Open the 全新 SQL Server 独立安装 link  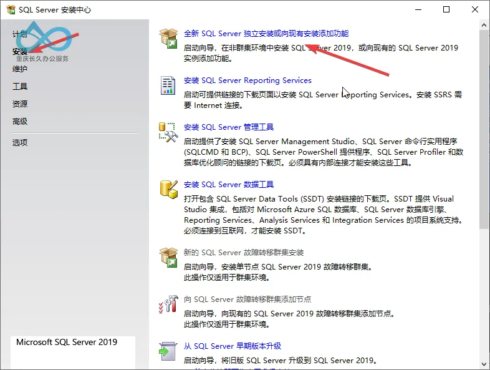click(x=266, y=34)
